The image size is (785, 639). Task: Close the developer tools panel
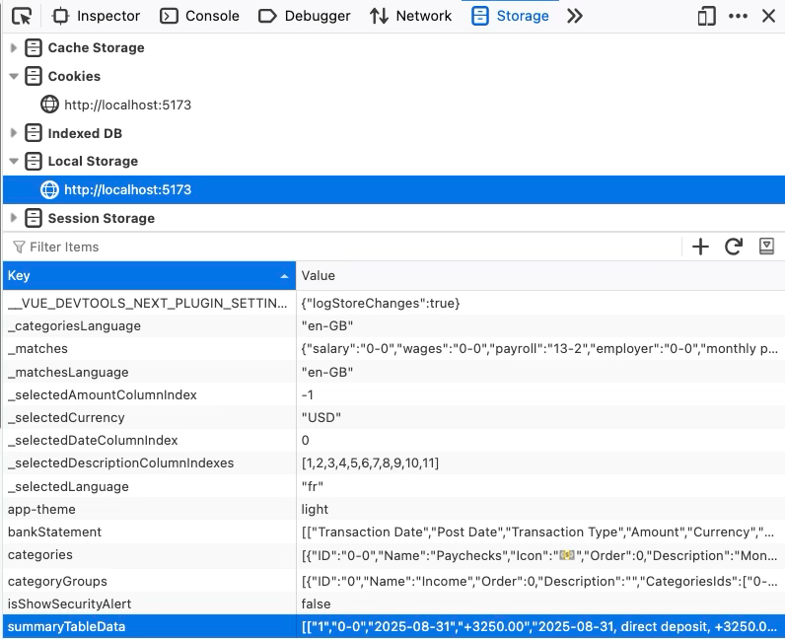click(x=768, y=16)
